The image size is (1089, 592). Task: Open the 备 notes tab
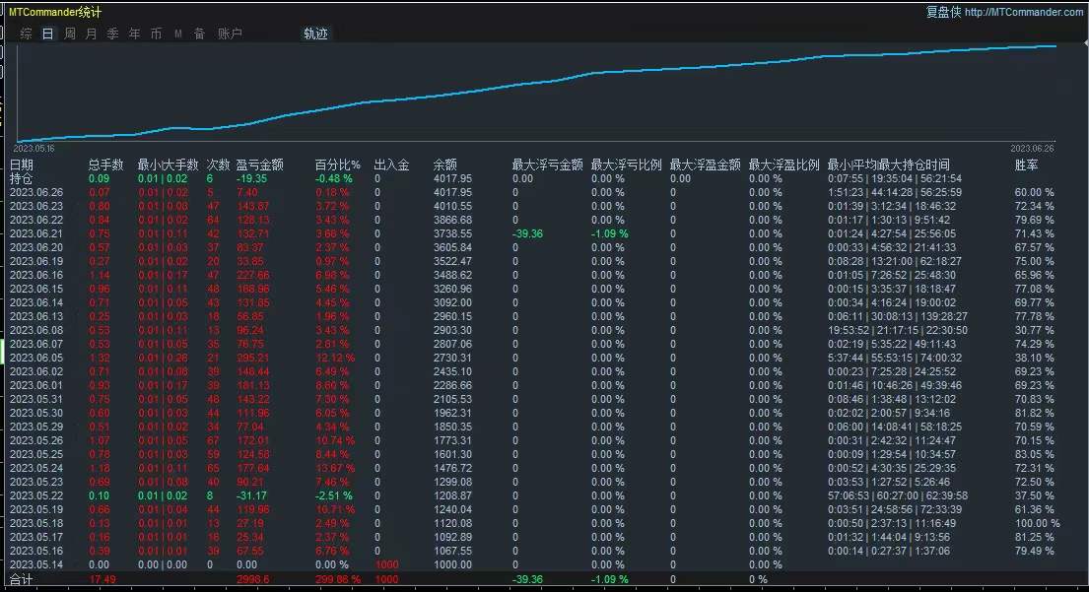(x=199, y=33)
